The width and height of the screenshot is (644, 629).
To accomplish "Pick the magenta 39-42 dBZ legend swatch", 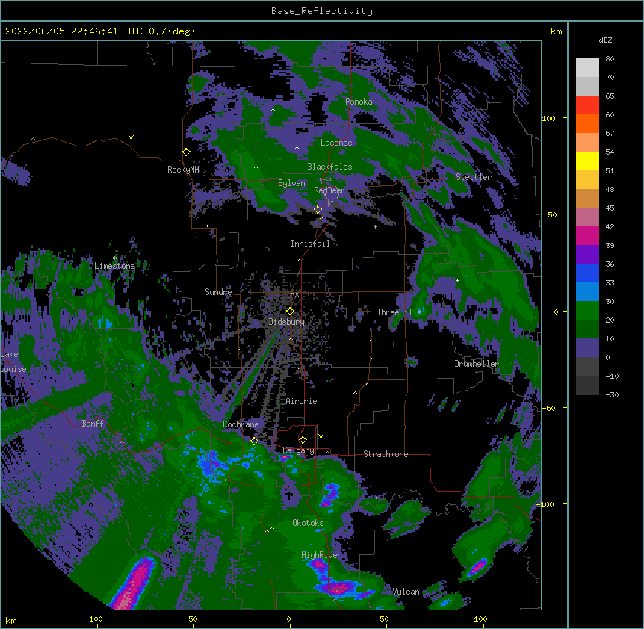I will pyautogui.click(x=587, y=235).
